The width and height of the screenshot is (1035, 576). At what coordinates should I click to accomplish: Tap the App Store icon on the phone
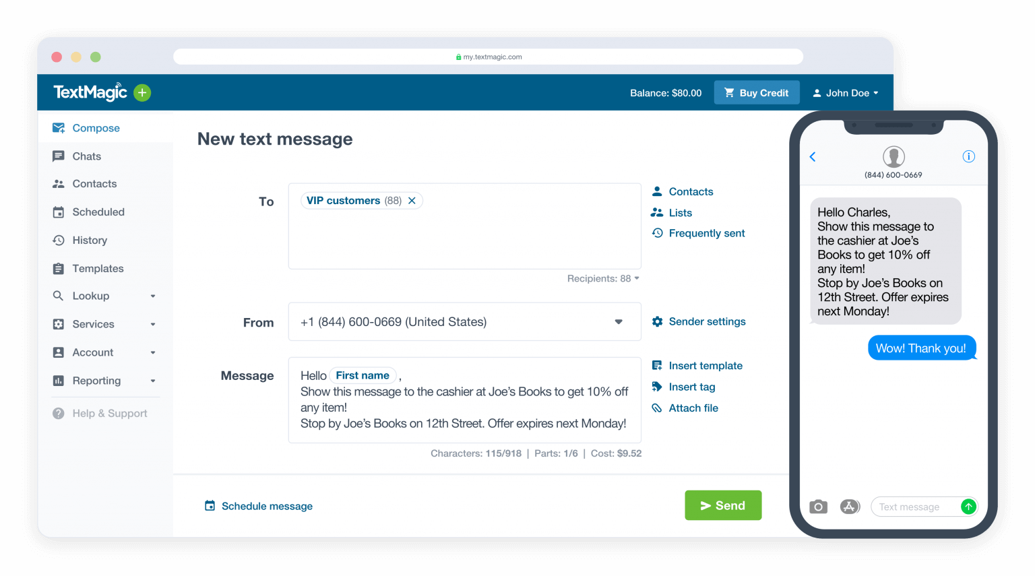[x=850, y=507]
